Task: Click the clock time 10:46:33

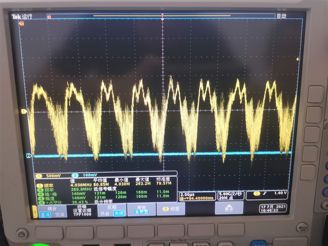Action: tap(270, 210)
